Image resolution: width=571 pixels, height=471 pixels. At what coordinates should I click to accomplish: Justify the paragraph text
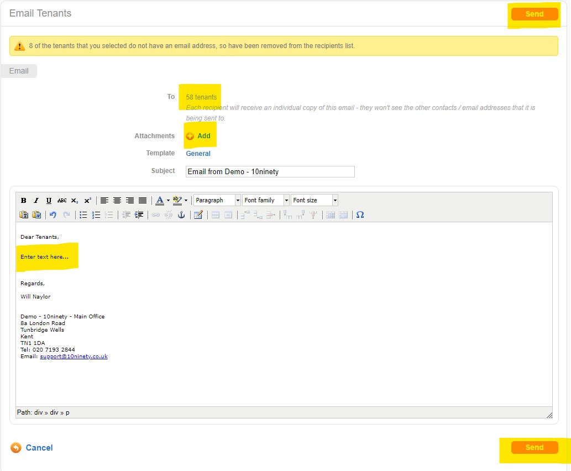(x=143, y=200)
